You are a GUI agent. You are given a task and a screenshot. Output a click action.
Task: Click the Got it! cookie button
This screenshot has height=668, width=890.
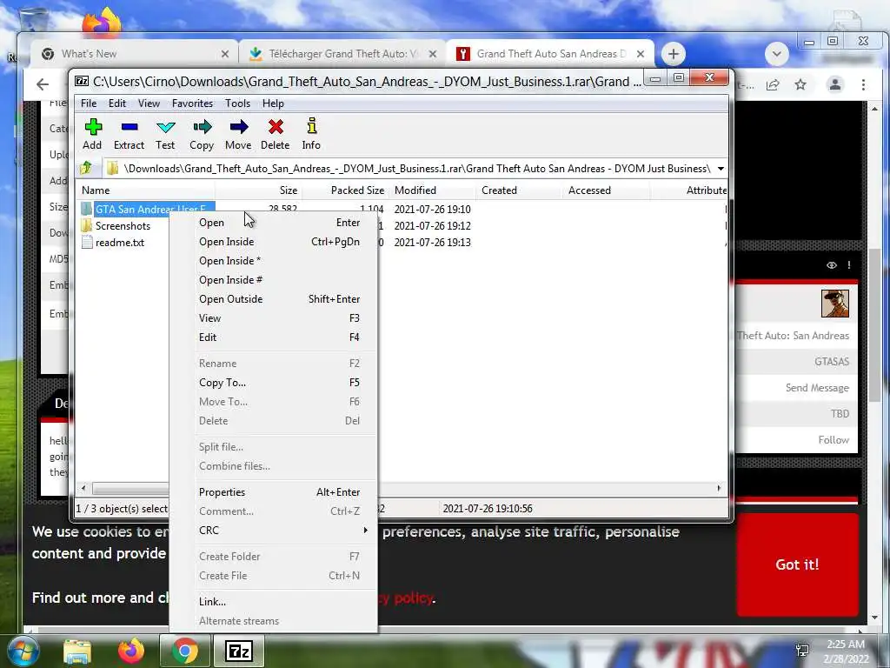(797, 564)
